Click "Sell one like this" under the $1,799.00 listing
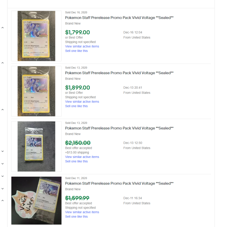This screenshot has width=241, height=227. pos(77,51)
